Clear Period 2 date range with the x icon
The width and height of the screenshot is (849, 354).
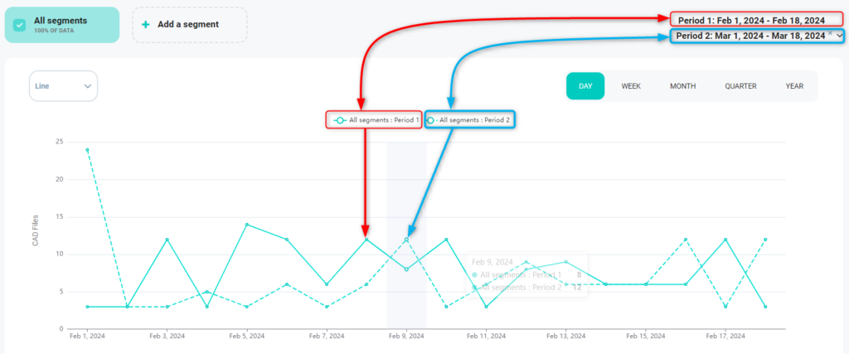click(830, 34)
